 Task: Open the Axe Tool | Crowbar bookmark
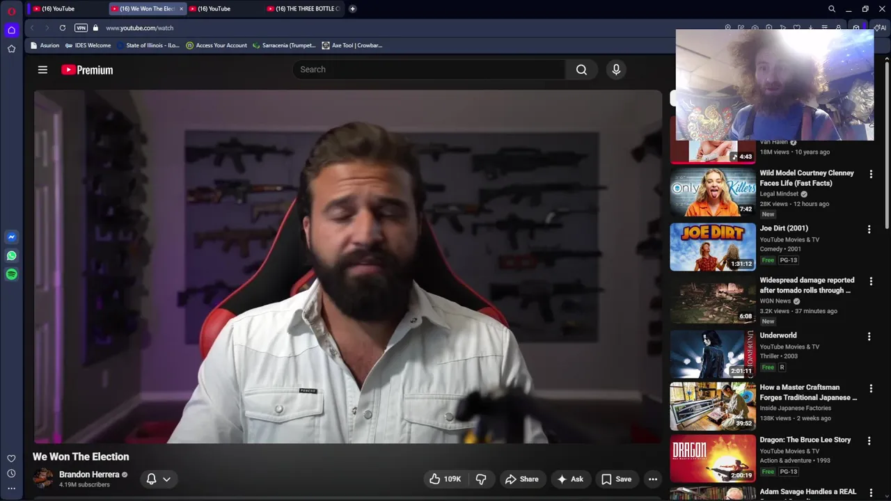[x=352, y=45]
